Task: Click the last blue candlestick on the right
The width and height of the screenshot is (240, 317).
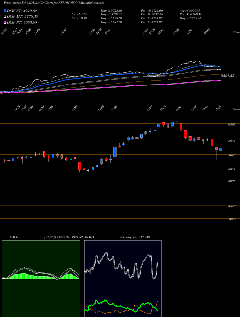Action: [x=221, y=149]
